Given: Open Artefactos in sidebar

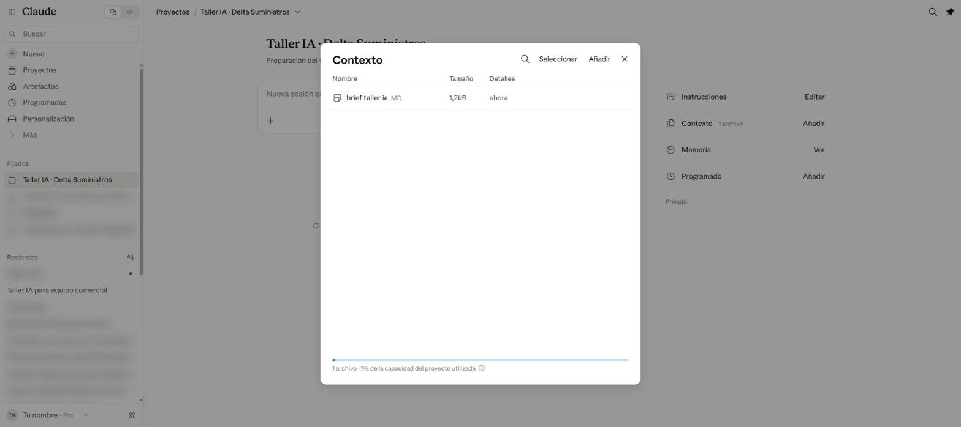Looking at the screenshot, I should (x=40, y=86).
